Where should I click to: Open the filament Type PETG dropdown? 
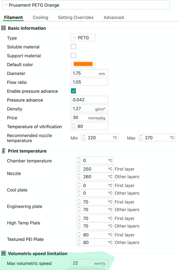(83, 38)
